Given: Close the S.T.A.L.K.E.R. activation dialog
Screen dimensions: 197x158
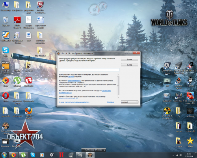Looking at the screenshot, I should pos(136,53).
